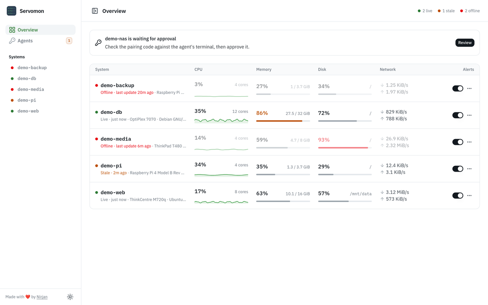Image resolution: width=488 pixels, height=305 pixels.
Task: Click '/mnt/data' disk mount label
Action: [361, 193]
